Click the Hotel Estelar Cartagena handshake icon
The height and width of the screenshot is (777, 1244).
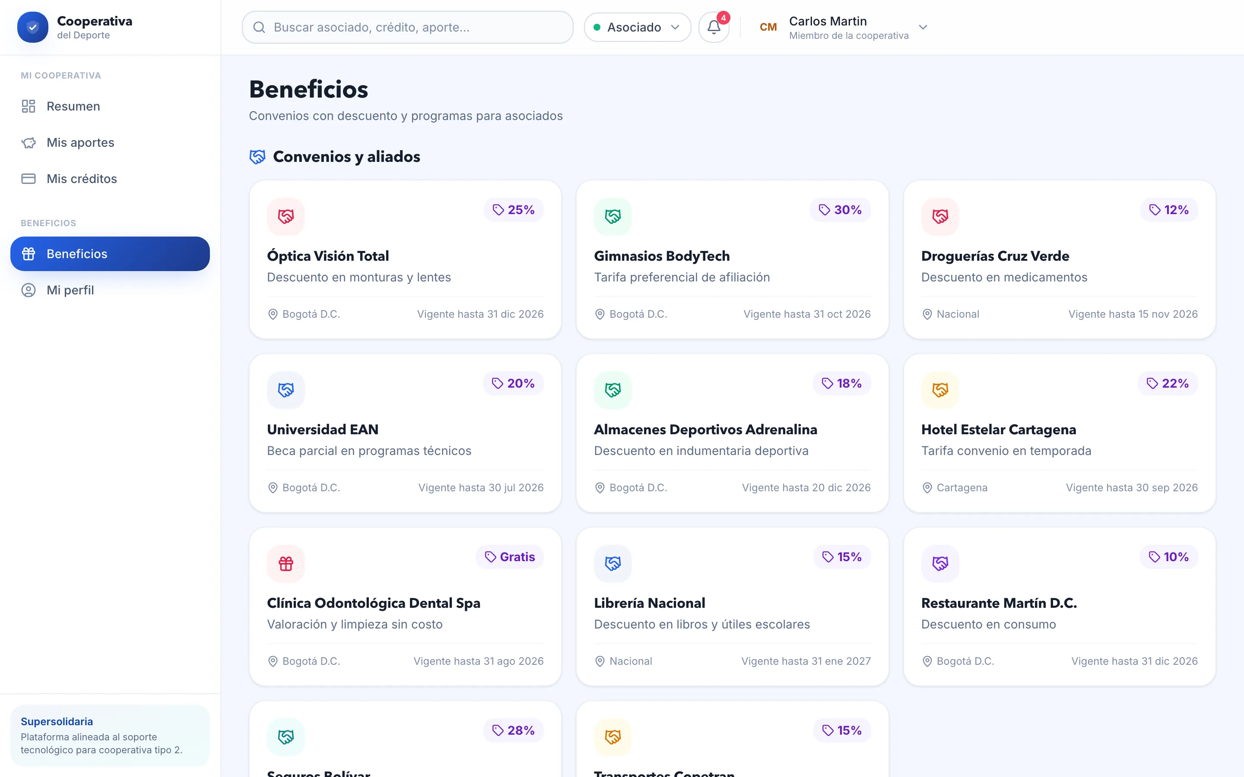click(x=940, y=390)
